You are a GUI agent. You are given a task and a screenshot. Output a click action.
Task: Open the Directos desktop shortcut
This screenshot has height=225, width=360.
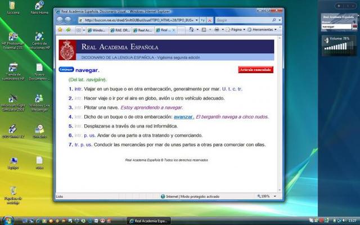pos(39,132)
